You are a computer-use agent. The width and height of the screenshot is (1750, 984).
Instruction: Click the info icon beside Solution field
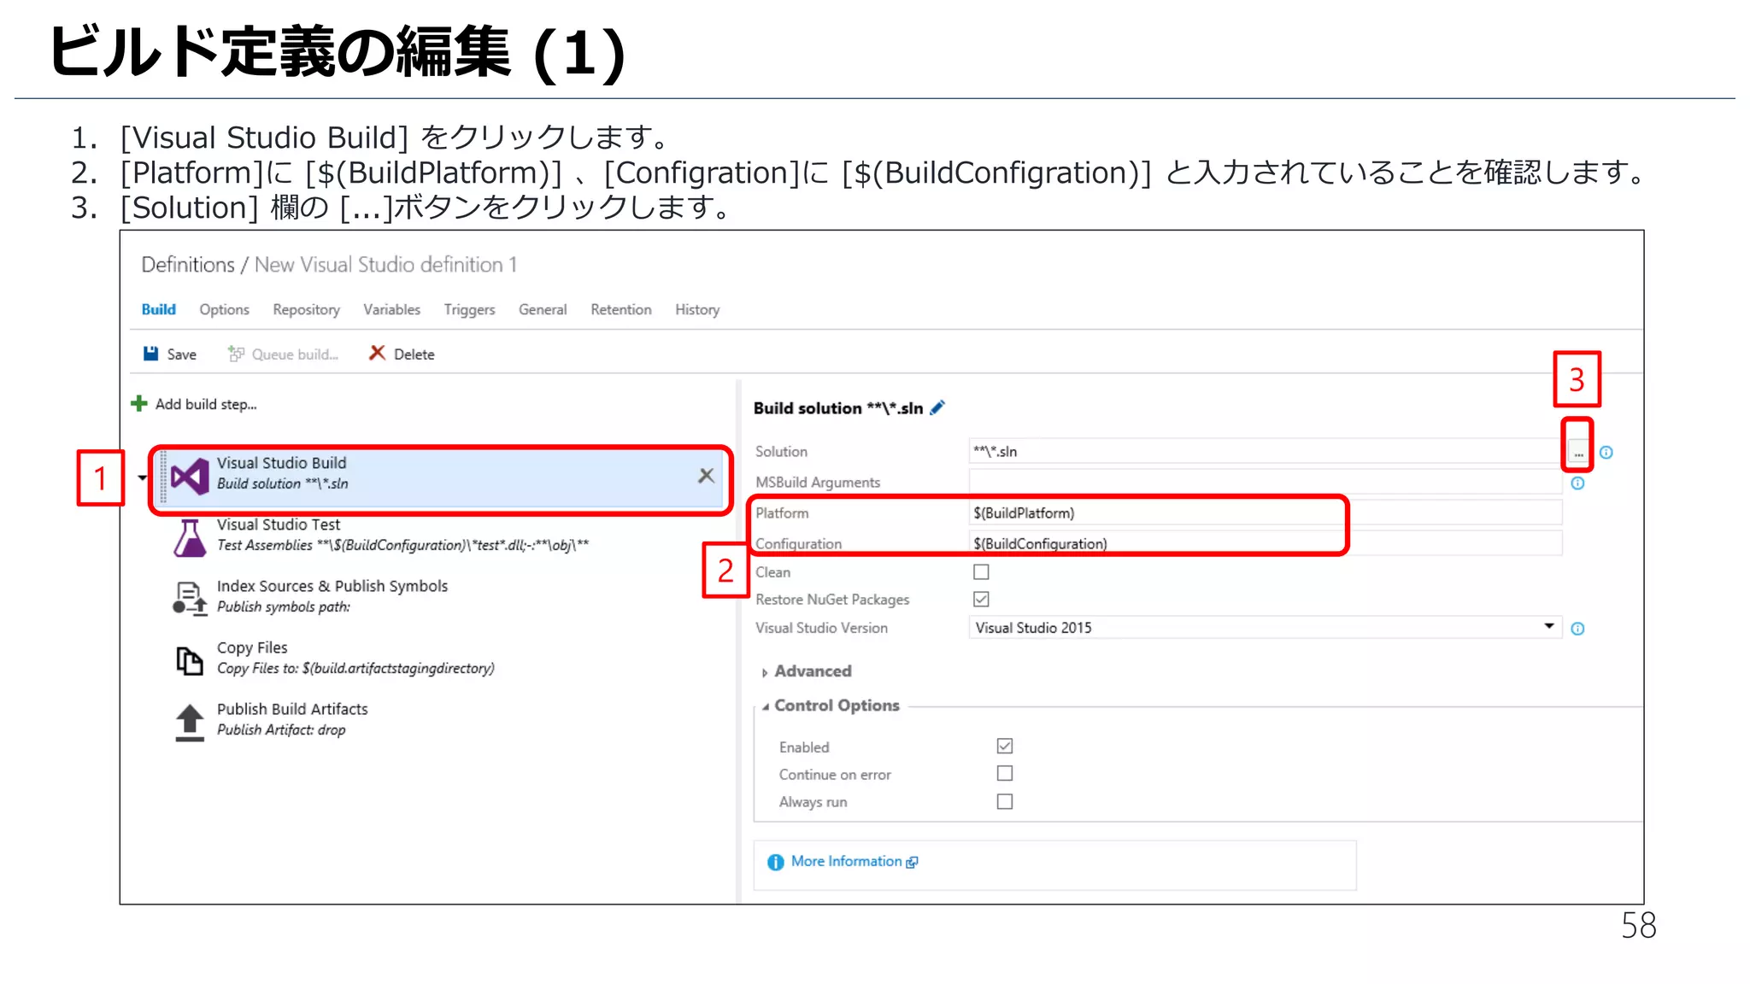pos(1606,453)
